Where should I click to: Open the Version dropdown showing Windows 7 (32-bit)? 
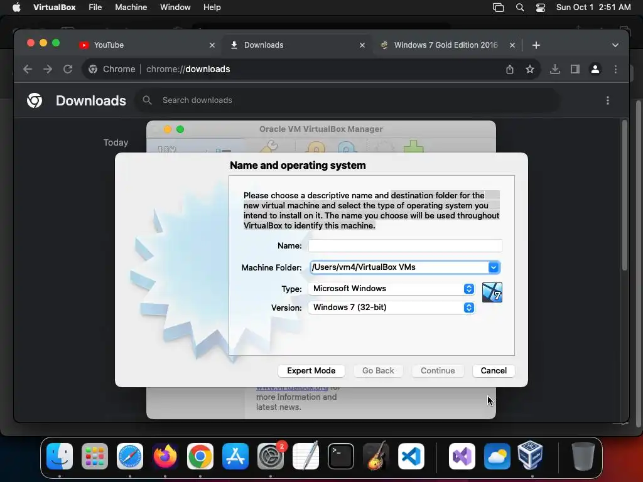pyautogui.click(x=391, y=308)
